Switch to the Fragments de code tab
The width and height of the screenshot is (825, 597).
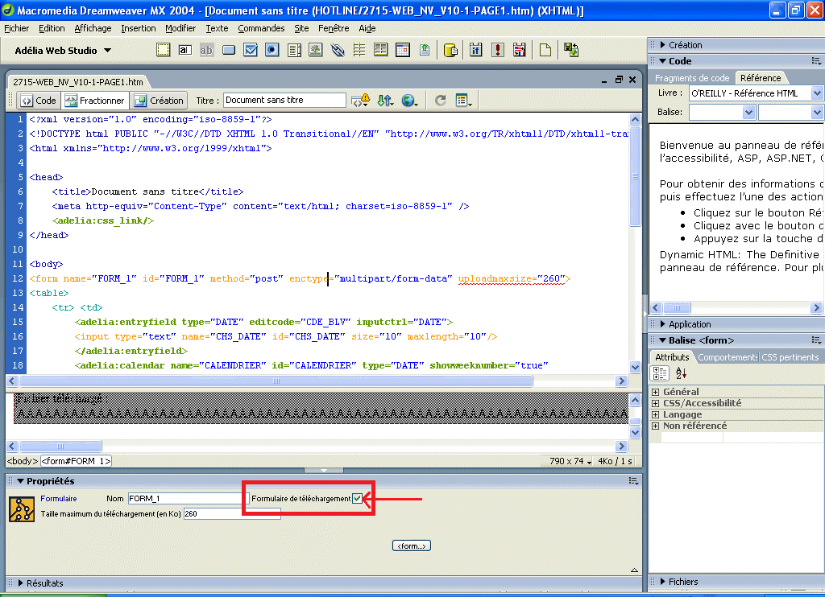click(691, 78)
